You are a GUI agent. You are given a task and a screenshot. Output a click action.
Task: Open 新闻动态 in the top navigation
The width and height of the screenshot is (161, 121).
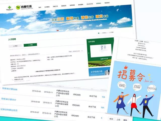[x=64, y=6]
